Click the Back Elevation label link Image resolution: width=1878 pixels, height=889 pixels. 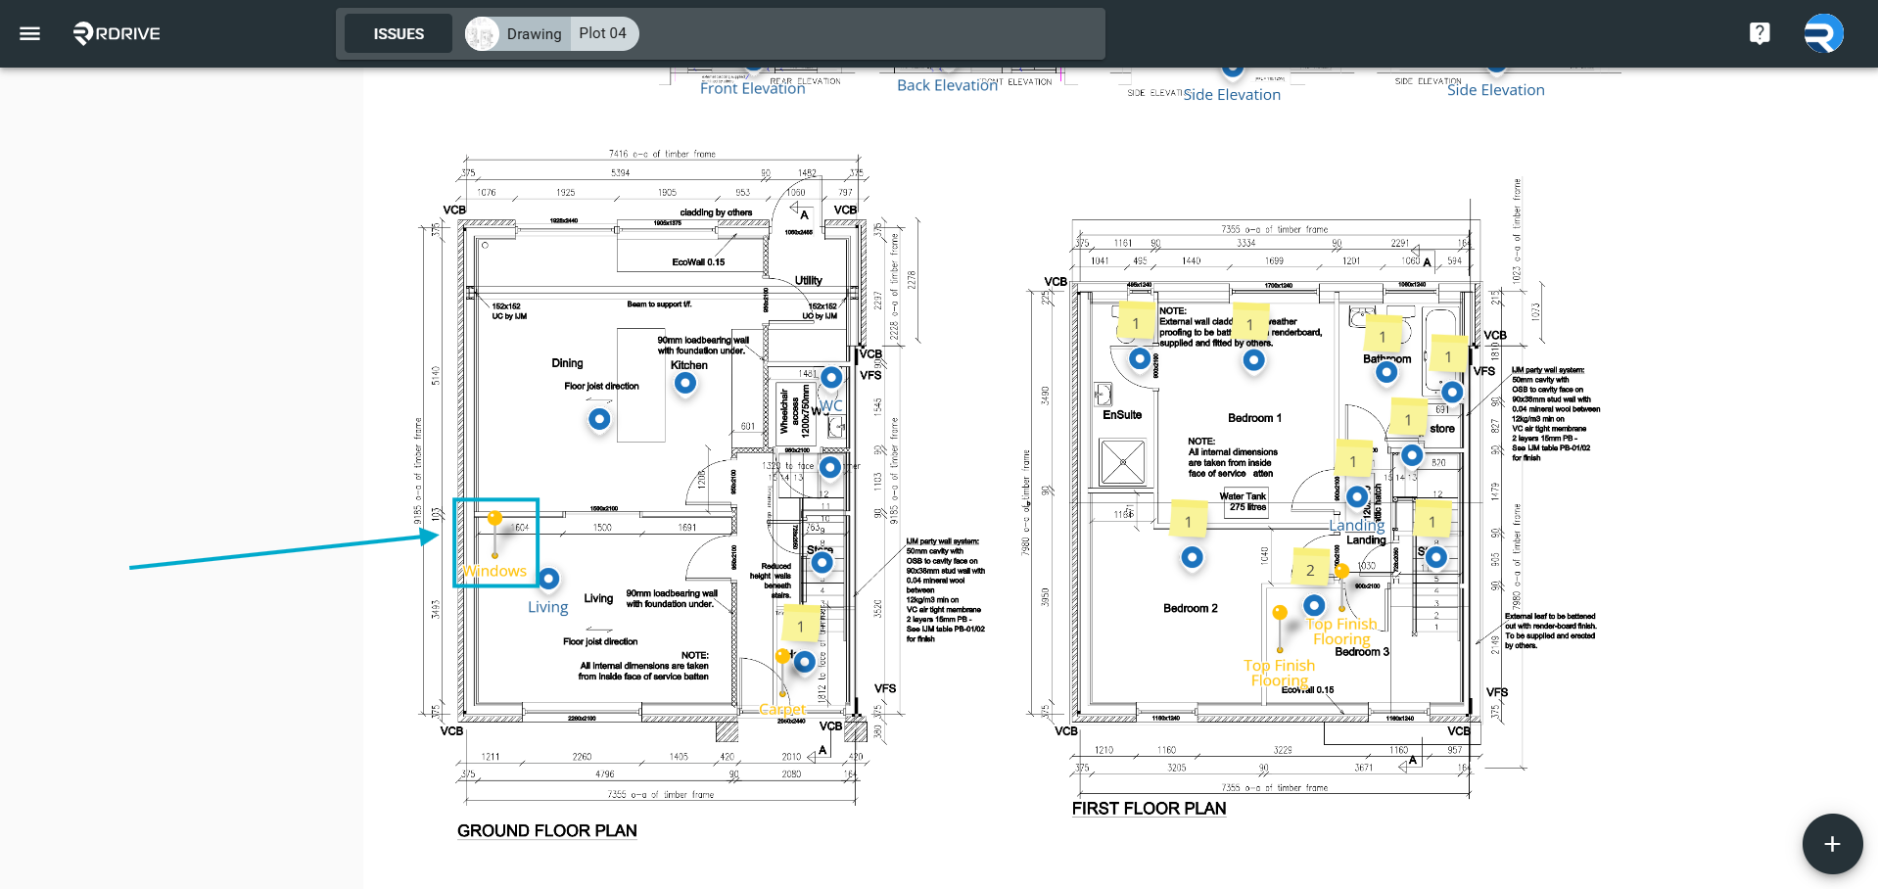point(947,85)
